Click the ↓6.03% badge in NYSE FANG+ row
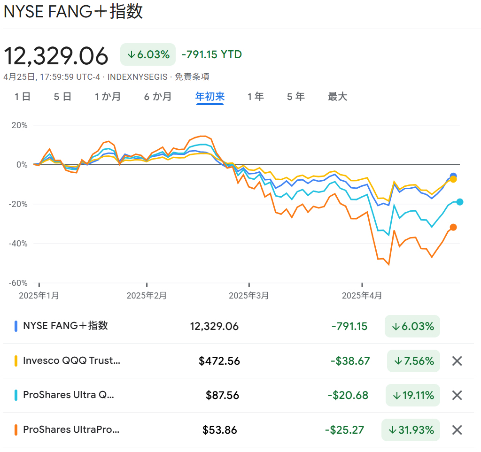481x452 pixels. click(412, 326)
